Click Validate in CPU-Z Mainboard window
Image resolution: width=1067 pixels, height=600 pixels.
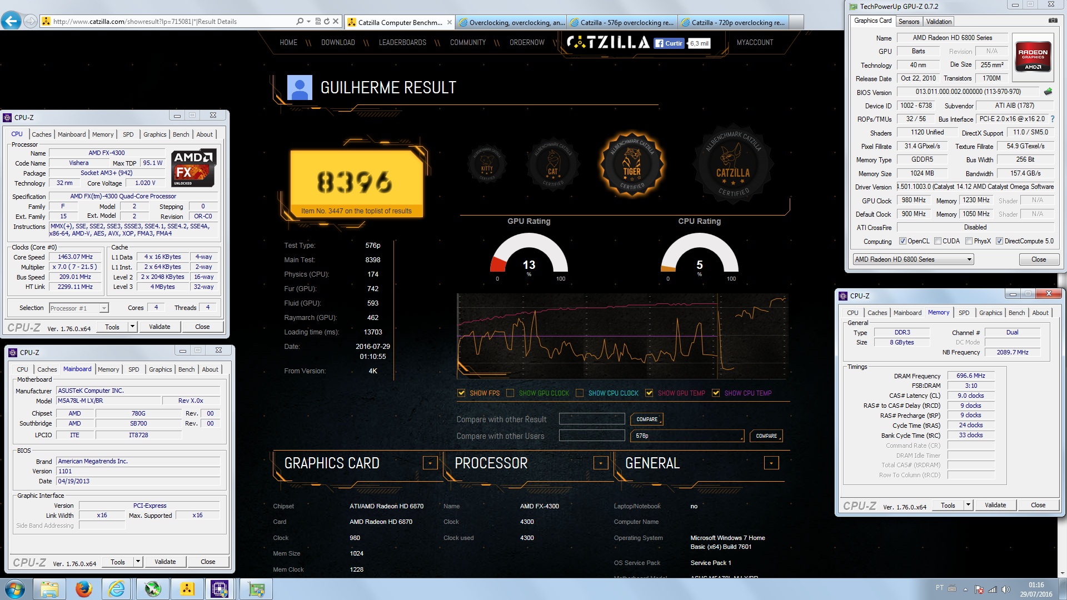tap(165, 562)
